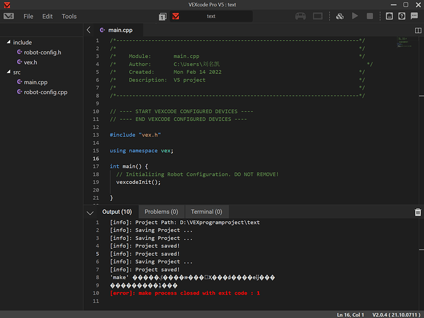Collapse the output panel with down chevron
Viewport: 424px width, 318px height.
pyautogui.click(x=90, y=213)
